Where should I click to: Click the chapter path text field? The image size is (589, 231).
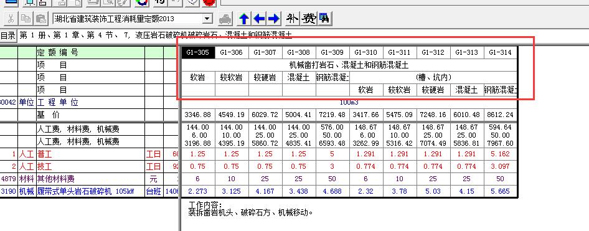(156, 35)
